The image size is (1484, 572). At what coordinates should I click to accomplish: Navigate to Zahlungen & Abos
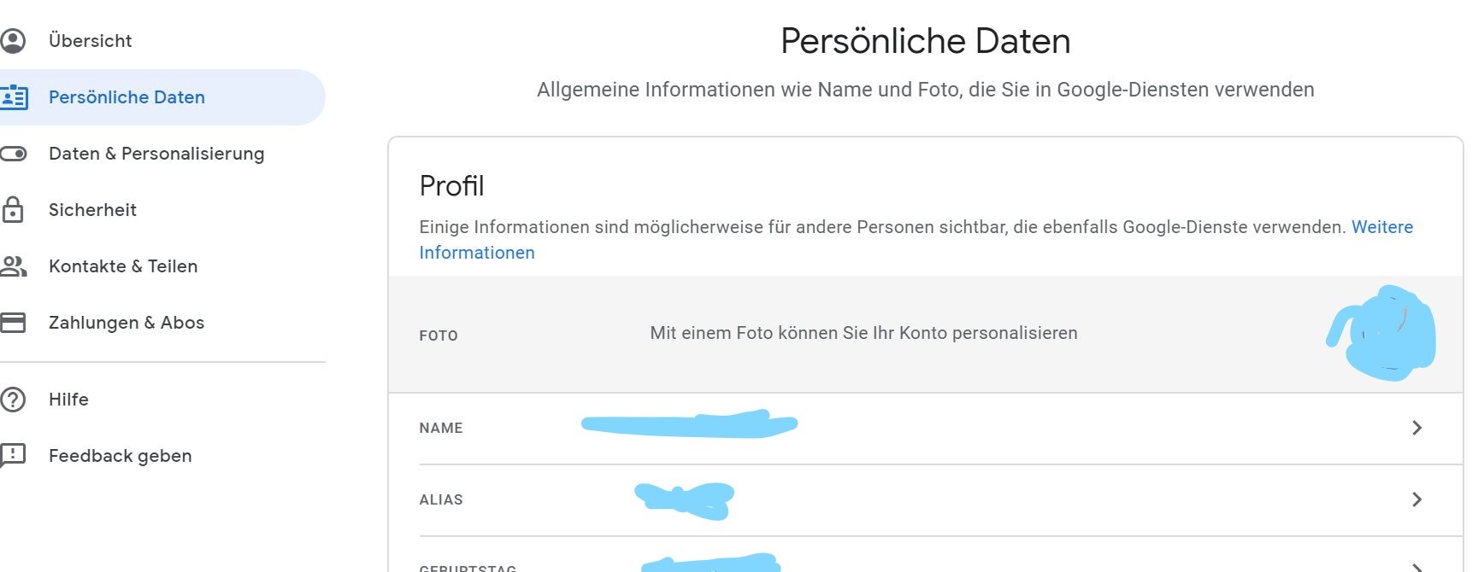pos(127,323)
